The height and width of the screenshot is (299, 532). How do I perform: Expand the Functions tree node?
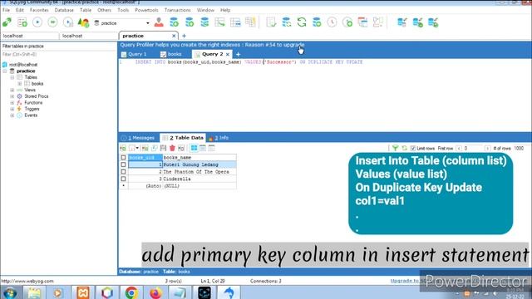tap(12, 103)
